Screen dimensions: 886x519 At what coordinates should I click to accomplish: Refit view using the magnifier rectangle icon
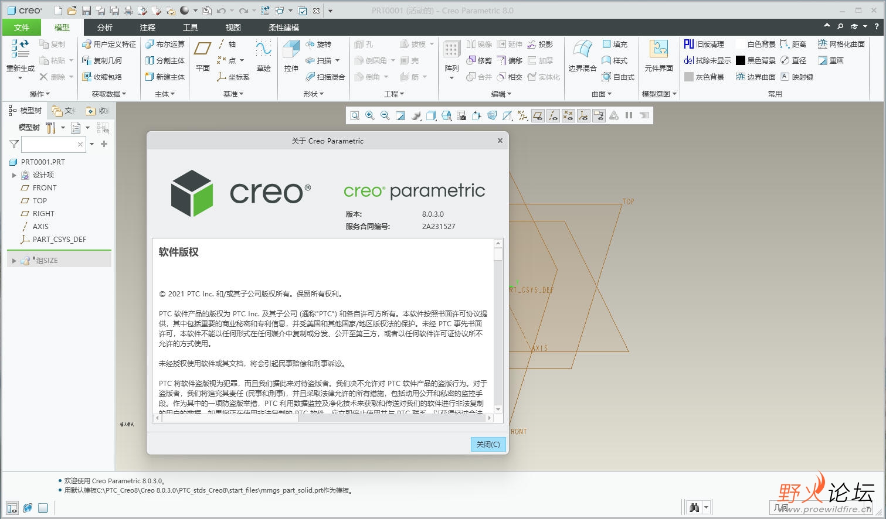[x=355, y=115]
